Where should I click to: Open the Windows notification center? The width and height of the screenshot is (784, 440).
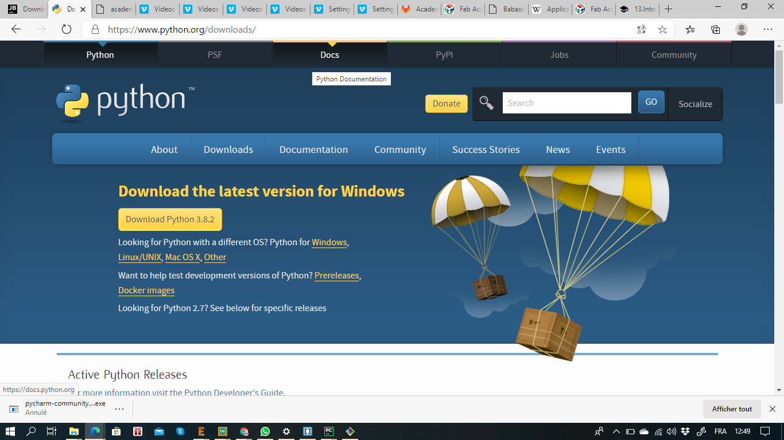click(764, 431)
